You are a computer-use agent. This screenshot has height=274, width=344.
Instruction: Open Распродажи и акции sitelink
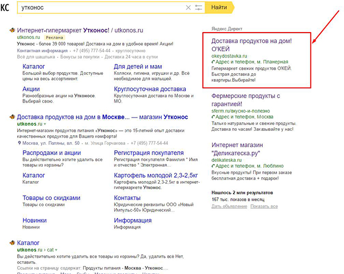point(52,153)
